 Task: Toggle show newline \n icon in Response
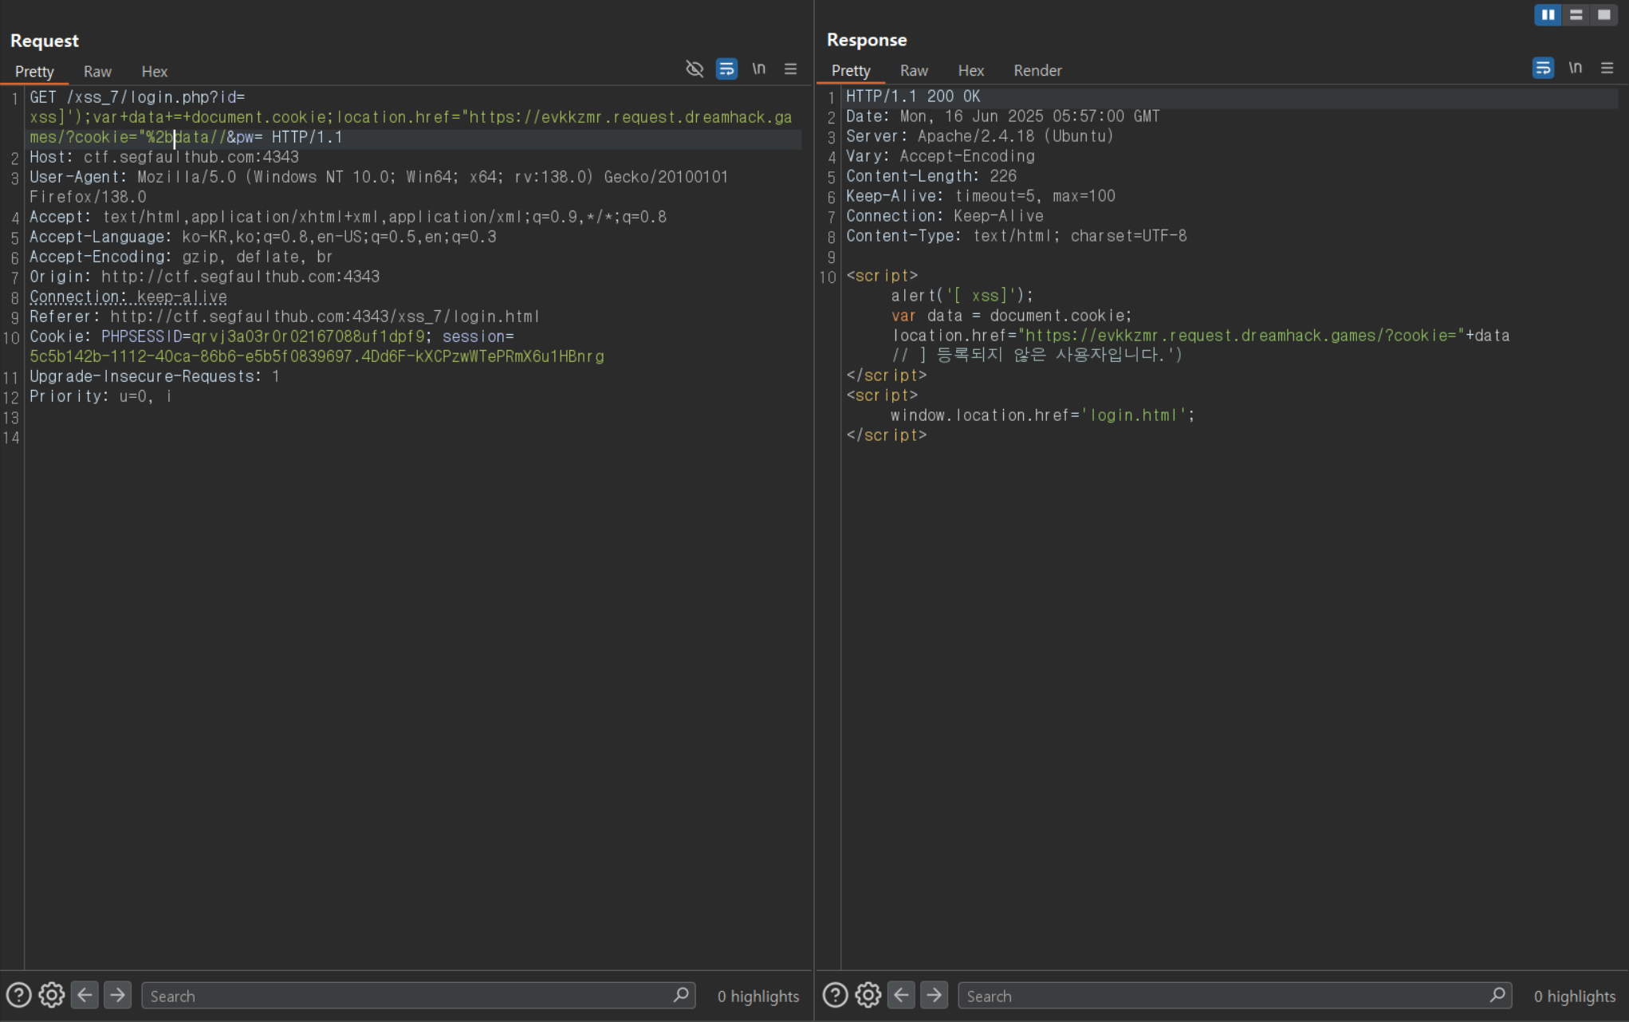coord(1575,68)
